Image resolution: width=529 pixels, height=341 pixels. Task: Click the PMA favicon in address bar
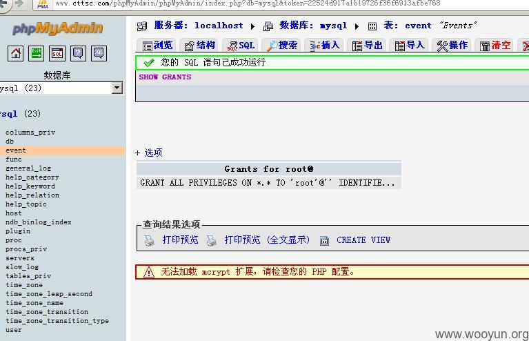point(43,4)
